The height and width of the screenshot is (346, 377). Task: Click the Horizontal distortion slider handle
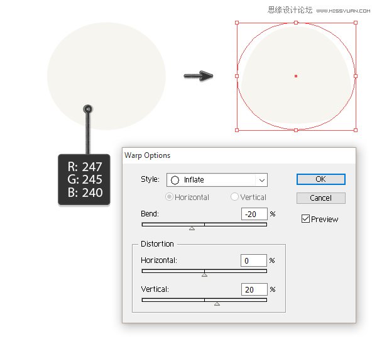204,275
